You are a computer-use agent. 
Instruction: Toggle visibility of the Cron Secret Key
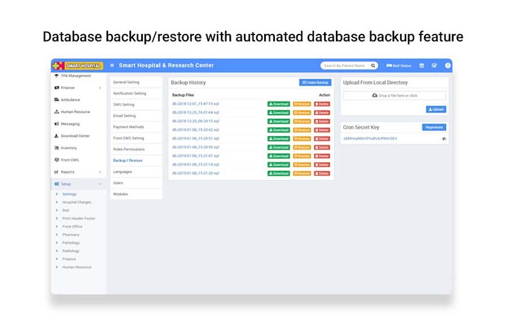coord(444,139)
